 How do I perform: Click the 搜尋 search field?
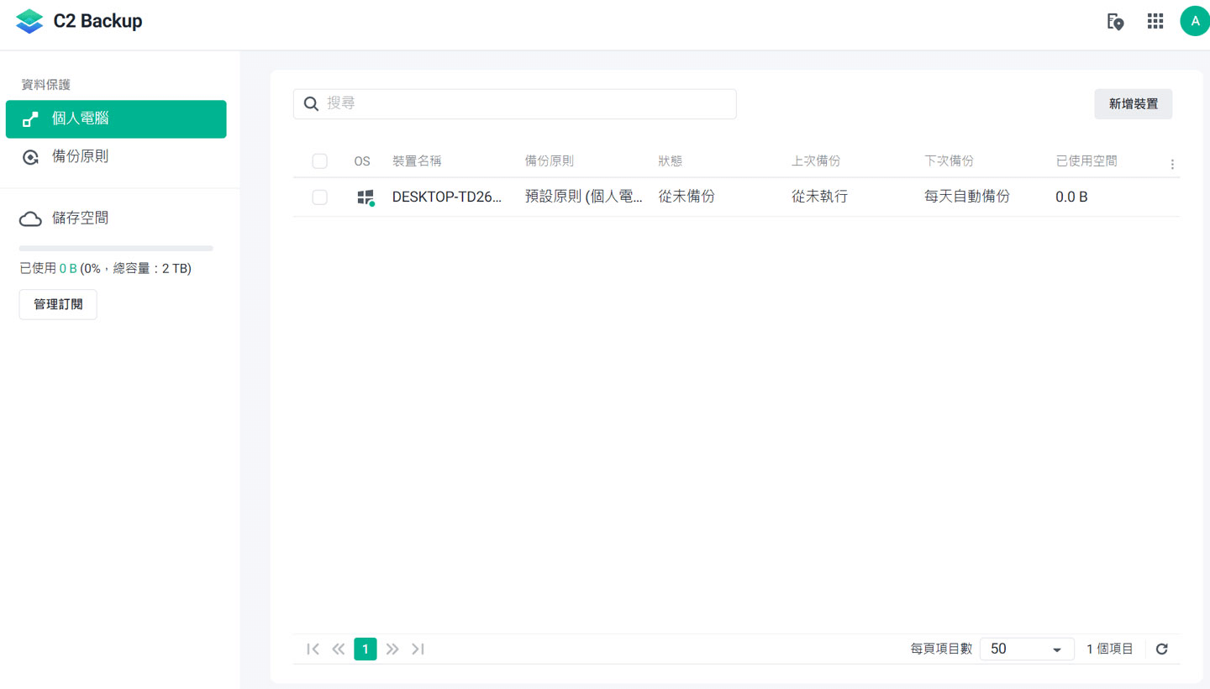pyautogui.click(x=514, y=104)
